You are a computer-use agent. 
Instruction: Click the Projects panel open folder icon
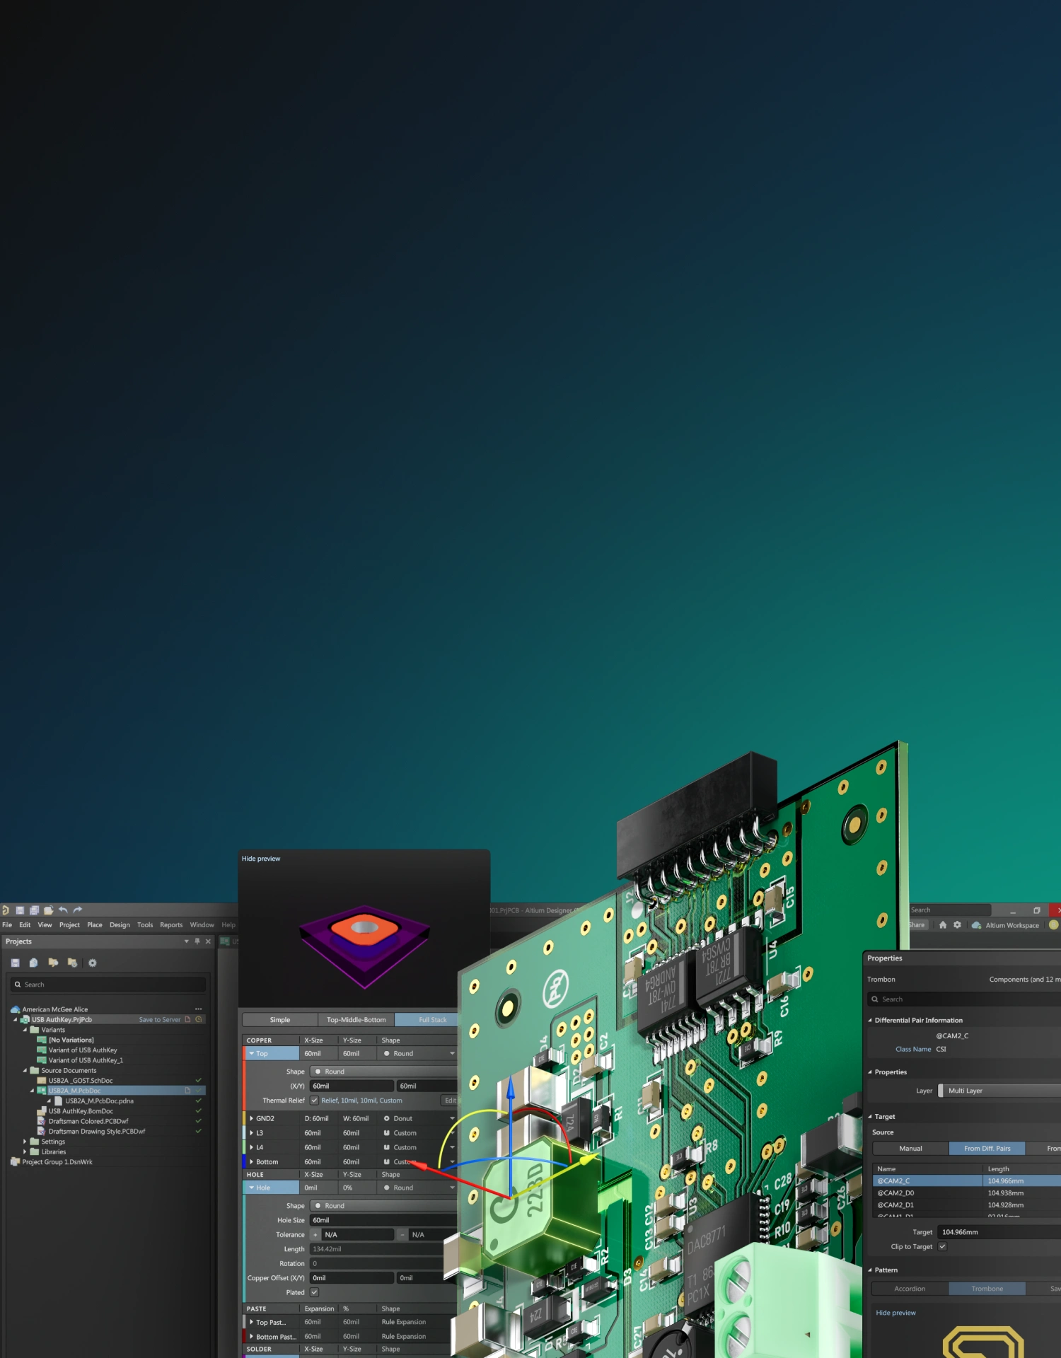(x=53, y=963)
